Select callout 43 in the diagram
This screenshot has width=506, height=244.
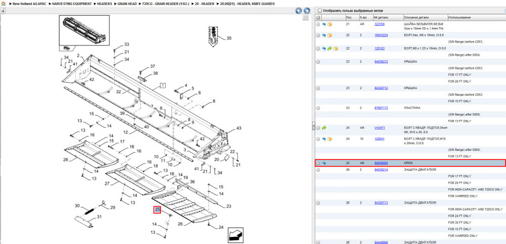[x=238, y=128]
